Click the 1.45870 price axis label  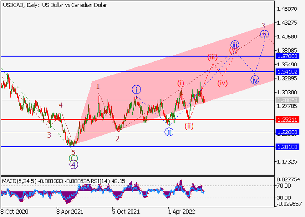287,9
